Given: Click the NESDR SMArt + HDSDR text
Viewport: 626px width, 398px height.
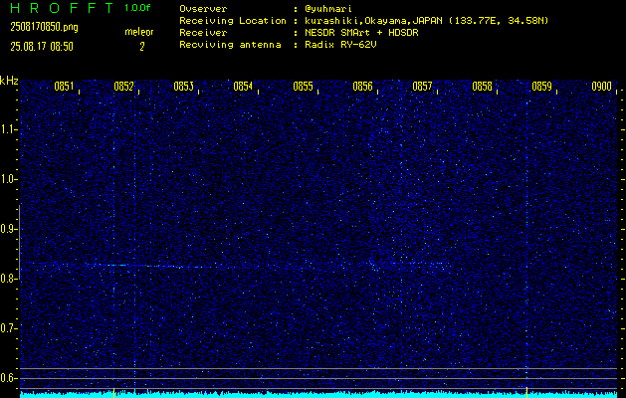Looking at the screenshot, I should click(x=361, y=33).
